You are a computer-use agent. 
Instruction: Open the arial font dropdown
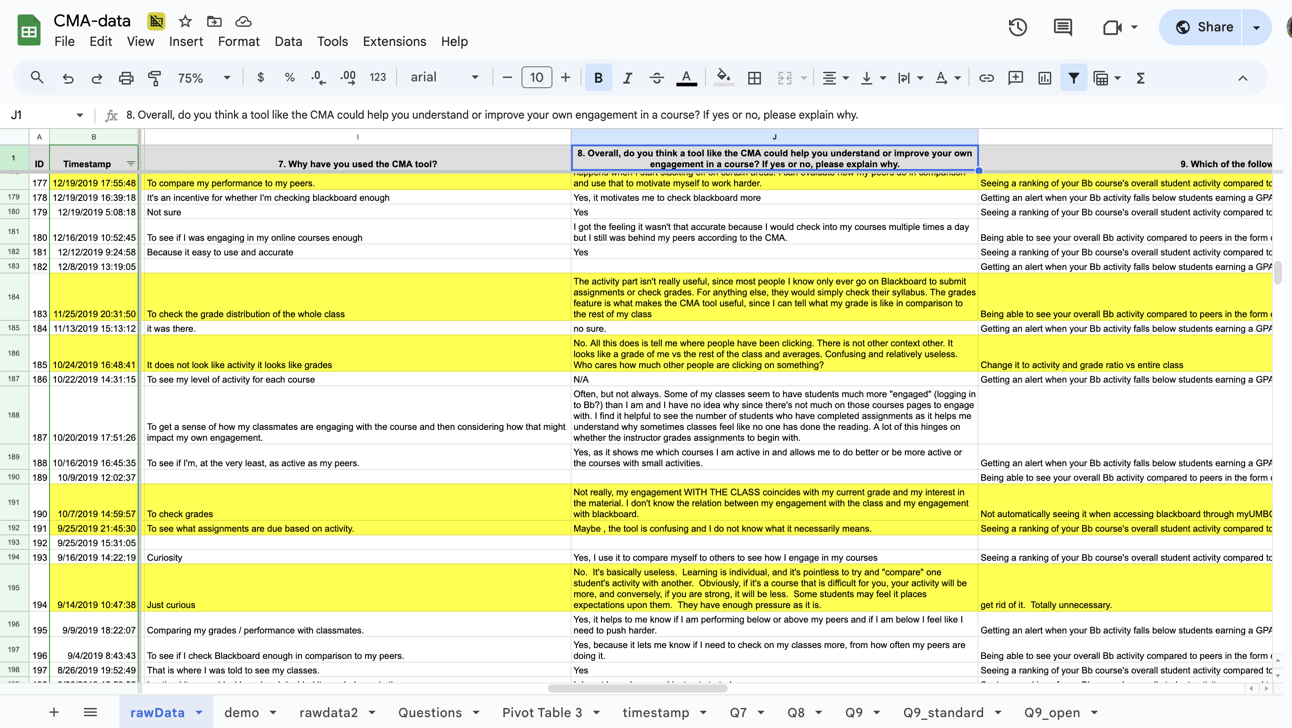[x=444, y=77]
